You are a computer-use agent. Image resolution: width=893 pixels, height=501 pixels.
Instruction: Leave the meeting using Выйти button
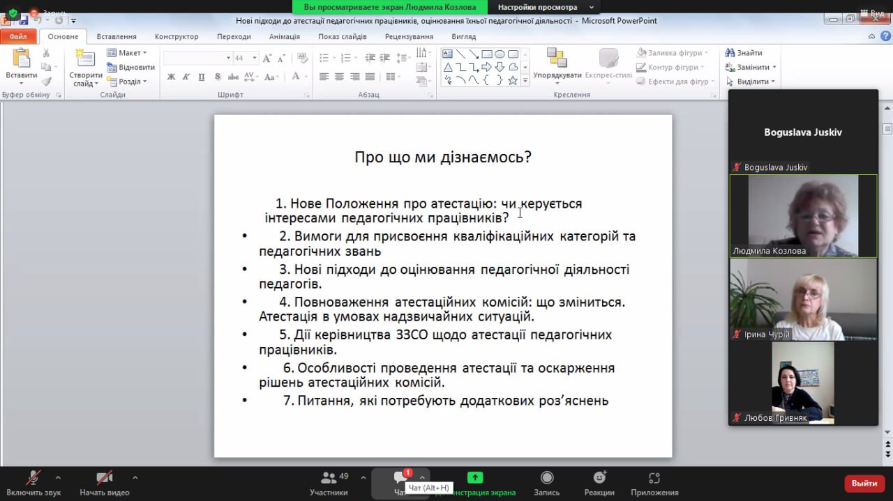tap(864, 483)
